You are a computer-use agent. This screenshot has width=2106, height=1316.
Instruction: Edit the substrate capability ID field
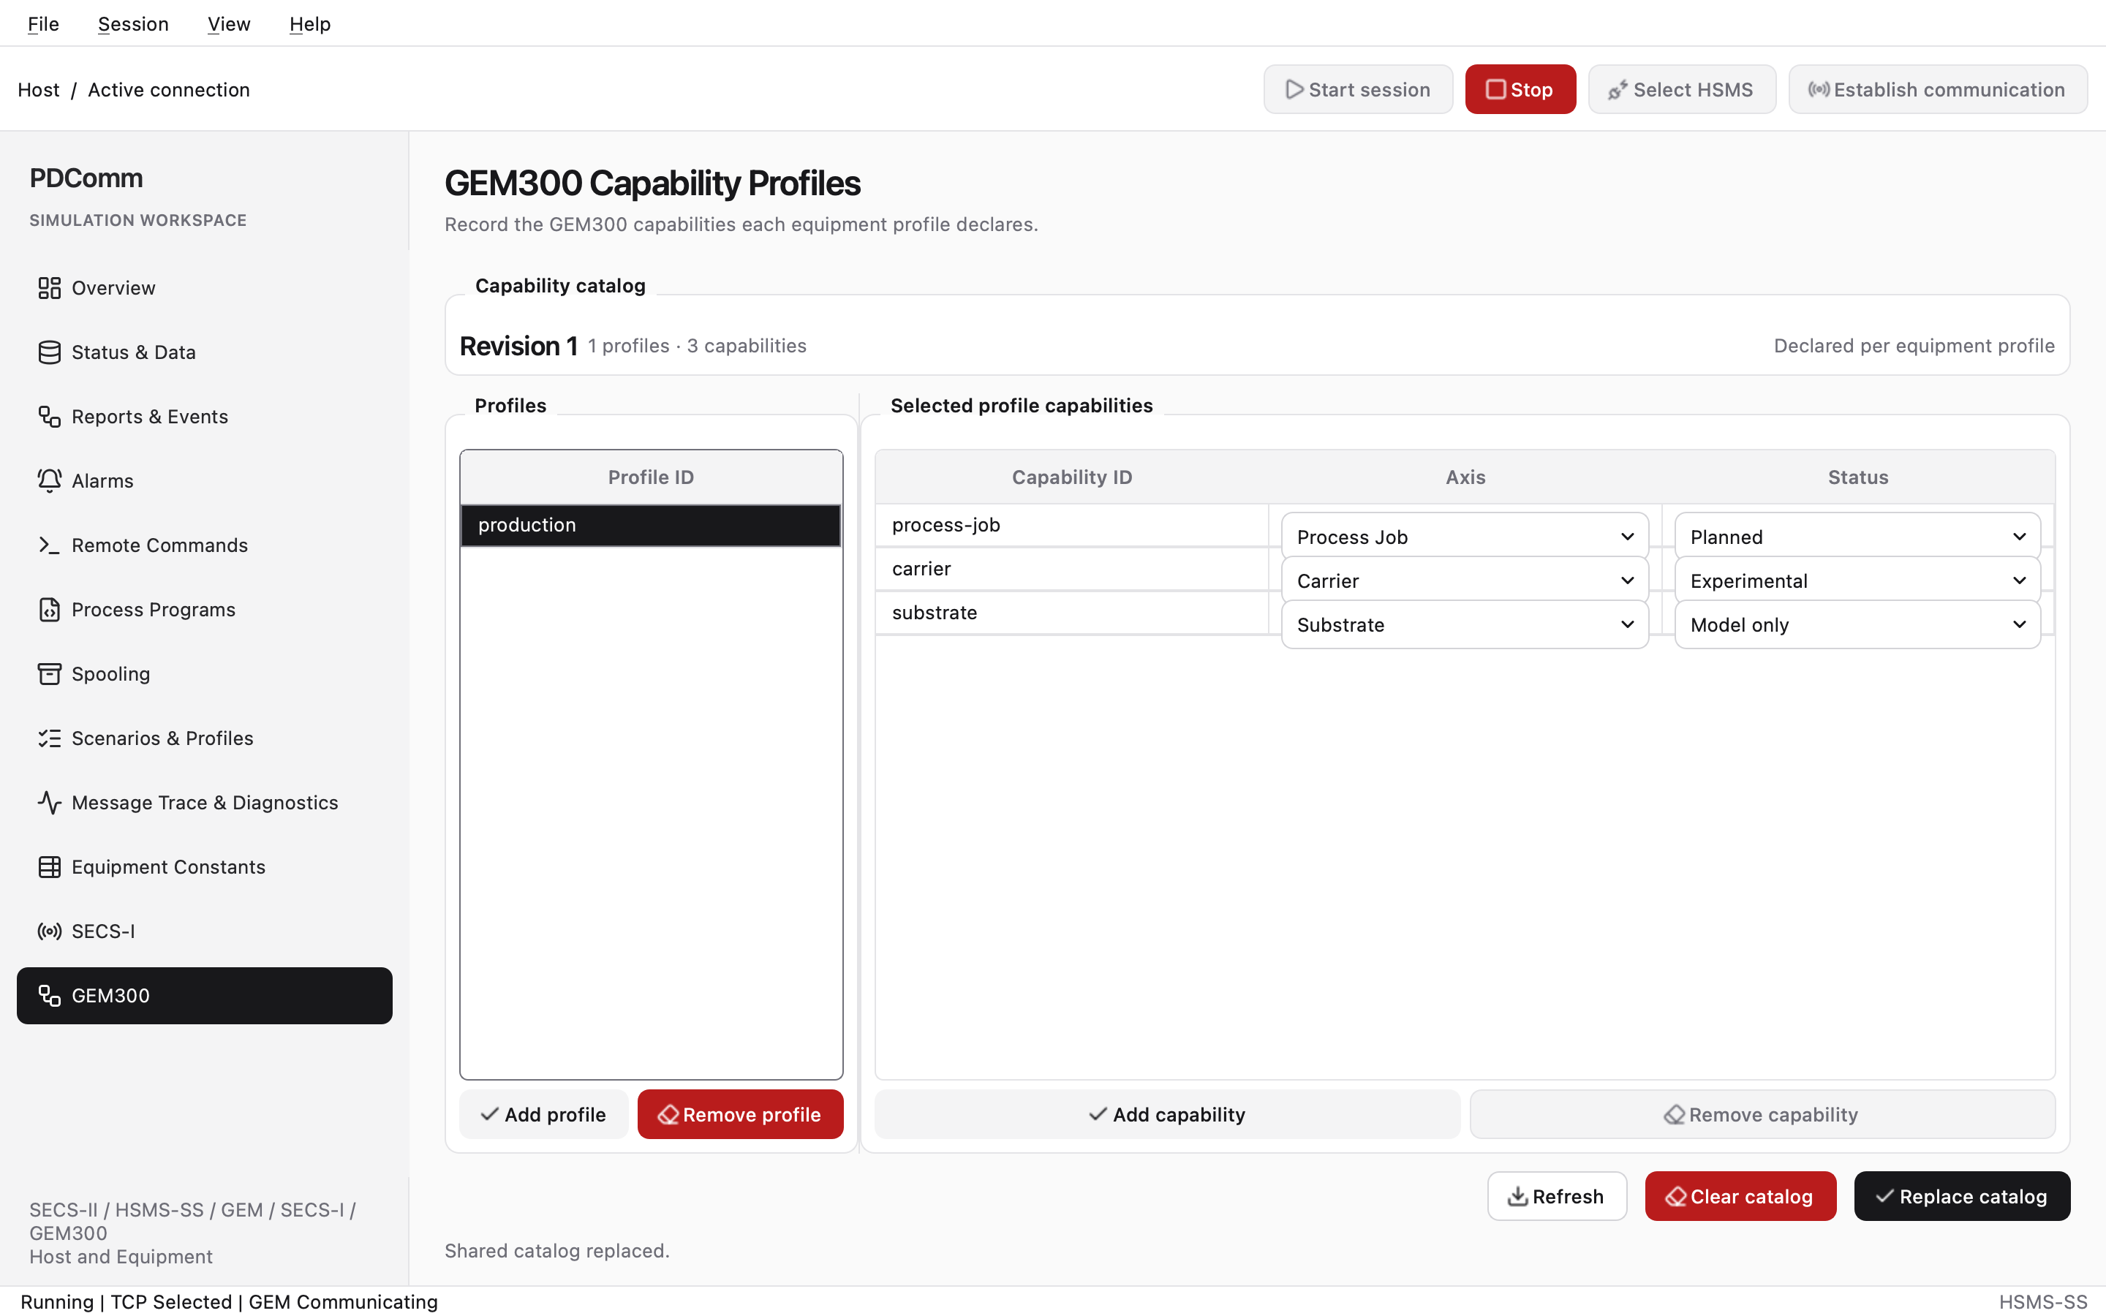pyautogui.click(x=1071, y=613)
